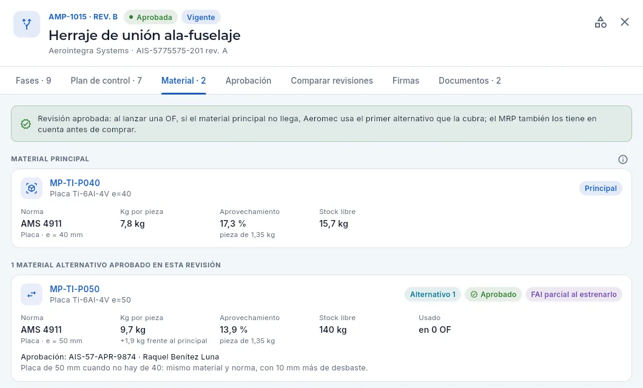Click the green check icon in the banner
This screenshot has height=388, width=643.
(x=26, y=124)
